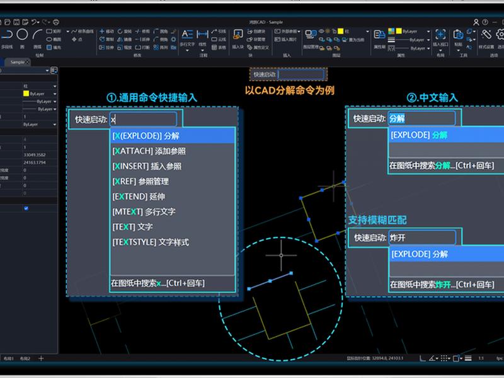This screenshot has height=378, width=504.
Task: Choose the 阵列 array tool
Action: [x=161, y=47]
